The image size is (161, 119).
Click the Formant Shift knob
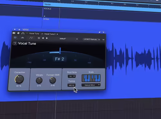pos(52,80)
